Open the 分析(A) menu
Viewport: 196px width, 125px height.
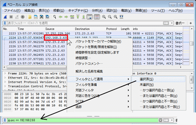click(97, 11)
